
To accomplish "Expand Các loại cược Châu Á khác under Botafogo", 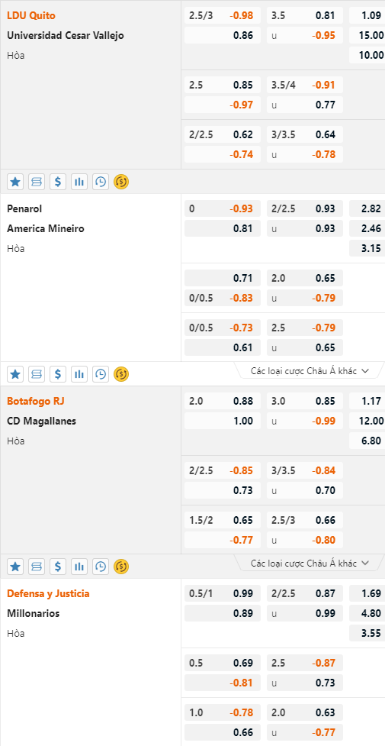I will coord(310,564).
